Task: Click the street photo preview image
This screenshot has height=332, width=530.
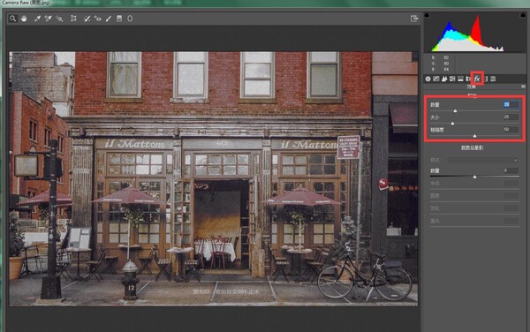Action: 213,178
